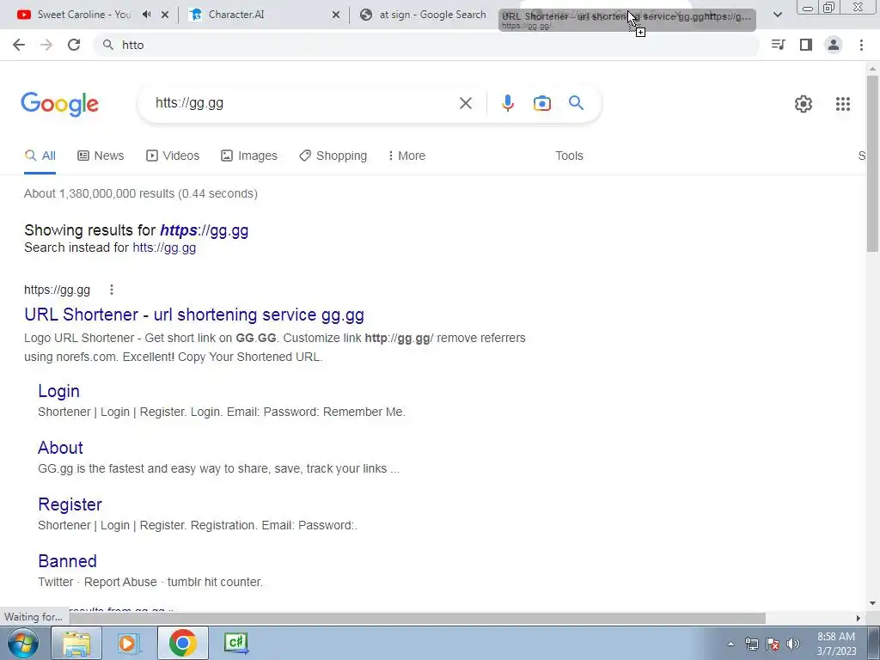Viewport: 880px width, 660px height.
Task: Click the forward navigation arrow
Action: click(46, 45)
